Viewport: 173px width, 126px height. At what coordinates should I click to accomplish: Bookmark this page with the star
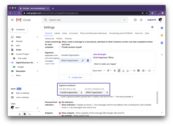click(x=147, y=13)
